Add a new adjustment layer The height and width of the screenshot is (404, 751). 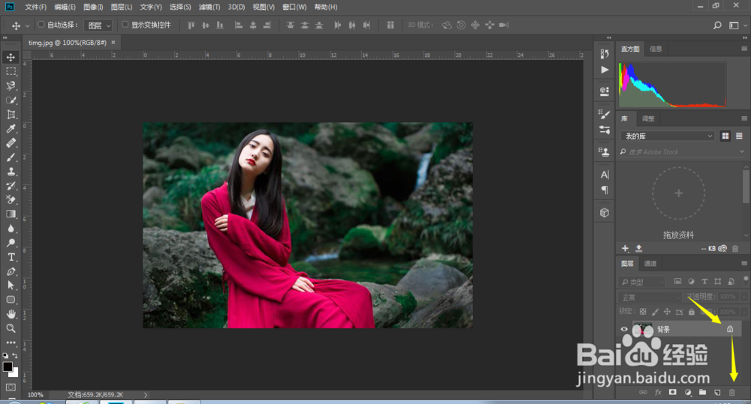tap(688, 393)
